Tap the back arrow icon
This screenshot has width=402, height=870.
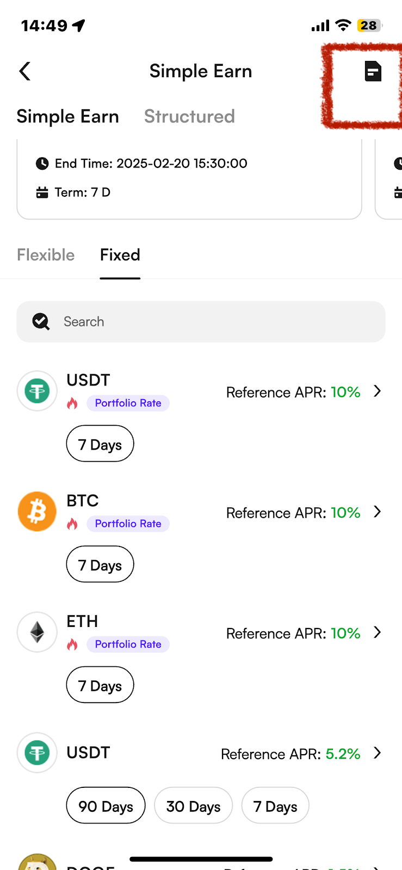coord(25,71)
